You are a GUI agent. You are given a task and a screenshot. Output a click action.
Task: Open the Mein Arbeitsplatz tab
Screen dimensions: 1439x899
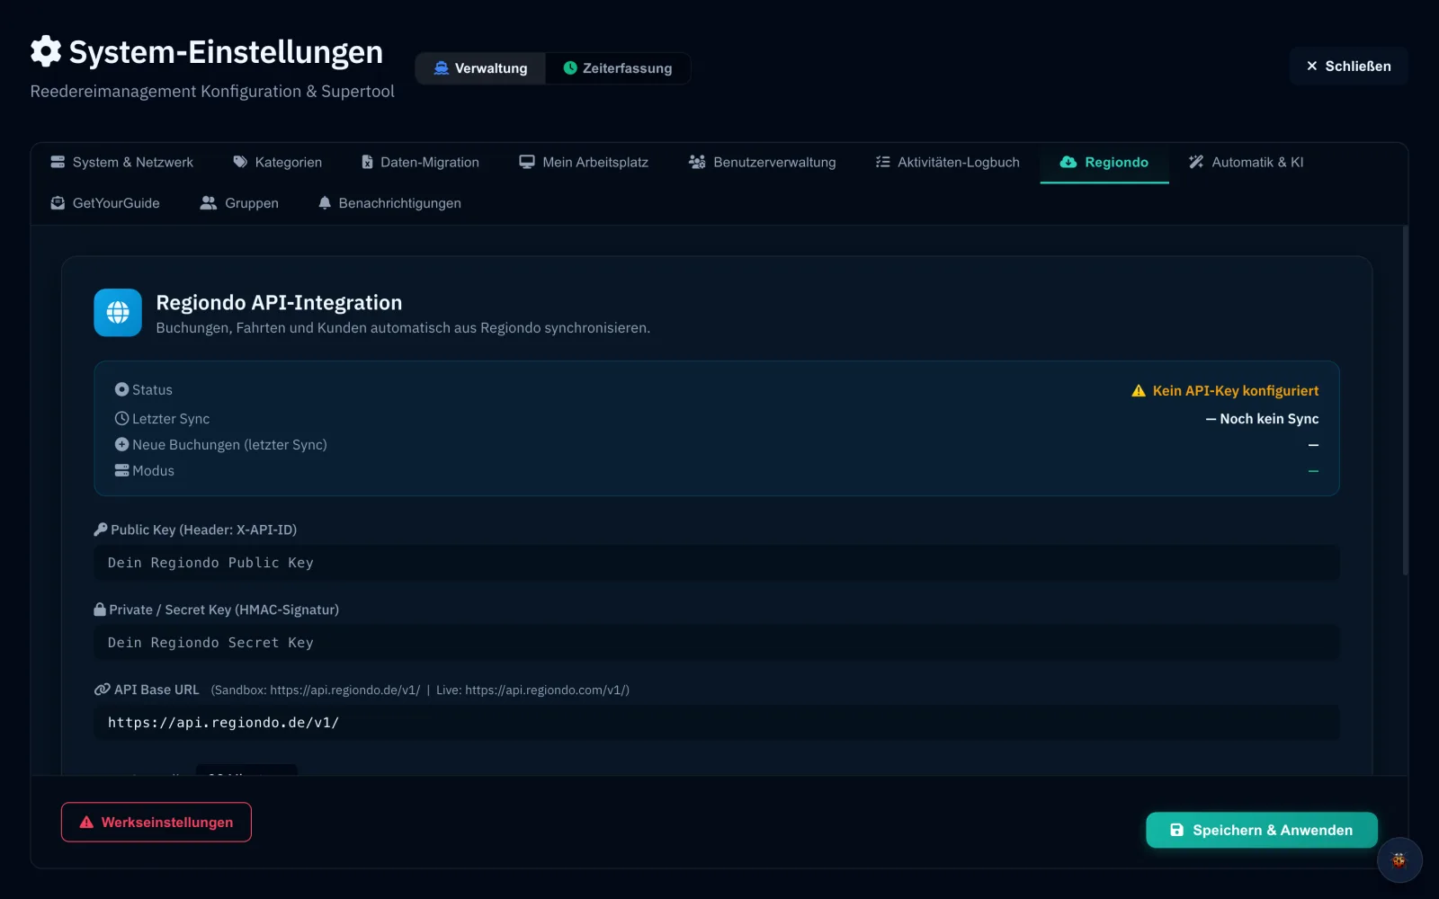pos(584,163)
